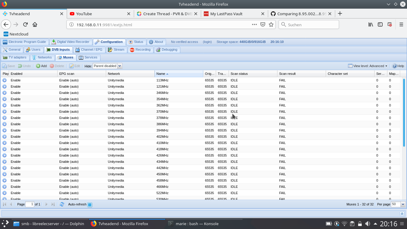The image size is (407, 229).
Task: Click the Add mux button
Action: pyautogui.click(x=41, y=66)
